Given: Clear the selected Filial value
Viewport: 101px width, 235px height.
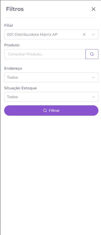Looking at the screenshot, I should coord(84,34).
